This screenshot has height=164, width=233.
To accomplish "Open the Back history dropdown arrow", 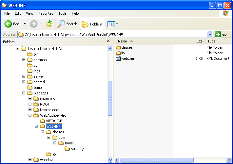I will tap(25, 24).
